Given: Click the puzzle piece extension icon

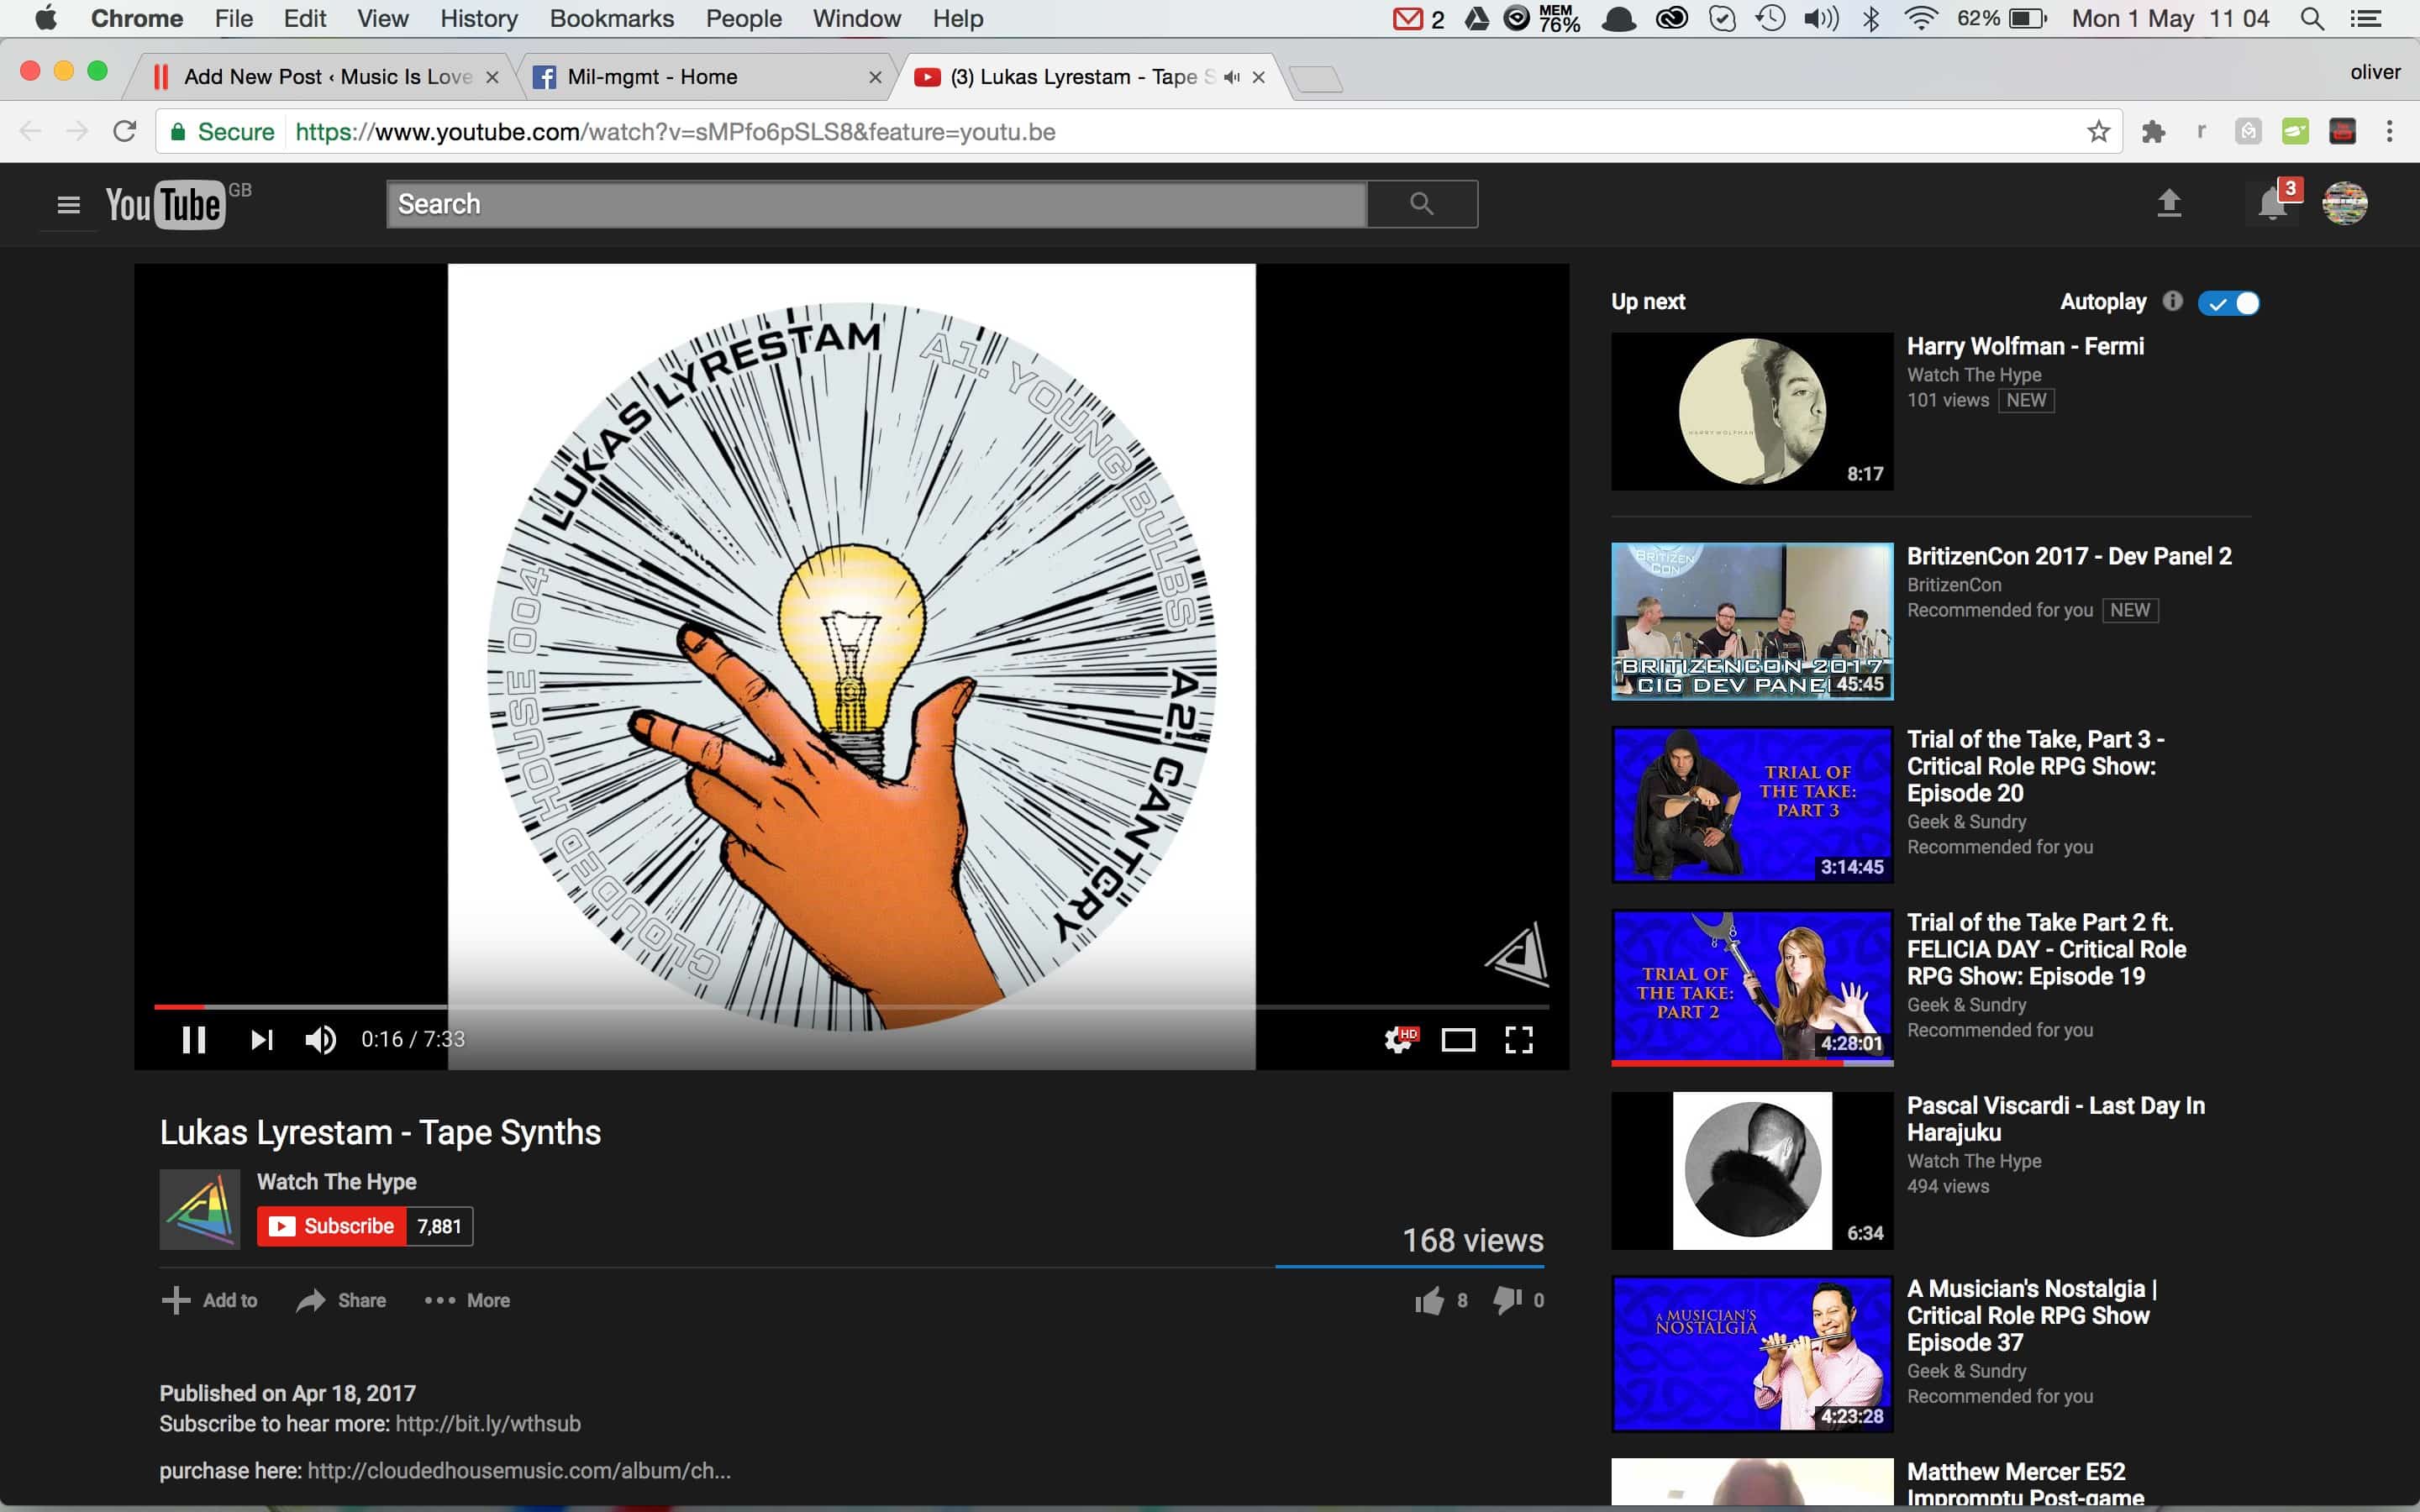Looking at the screenshot, I should (2153, 131).
